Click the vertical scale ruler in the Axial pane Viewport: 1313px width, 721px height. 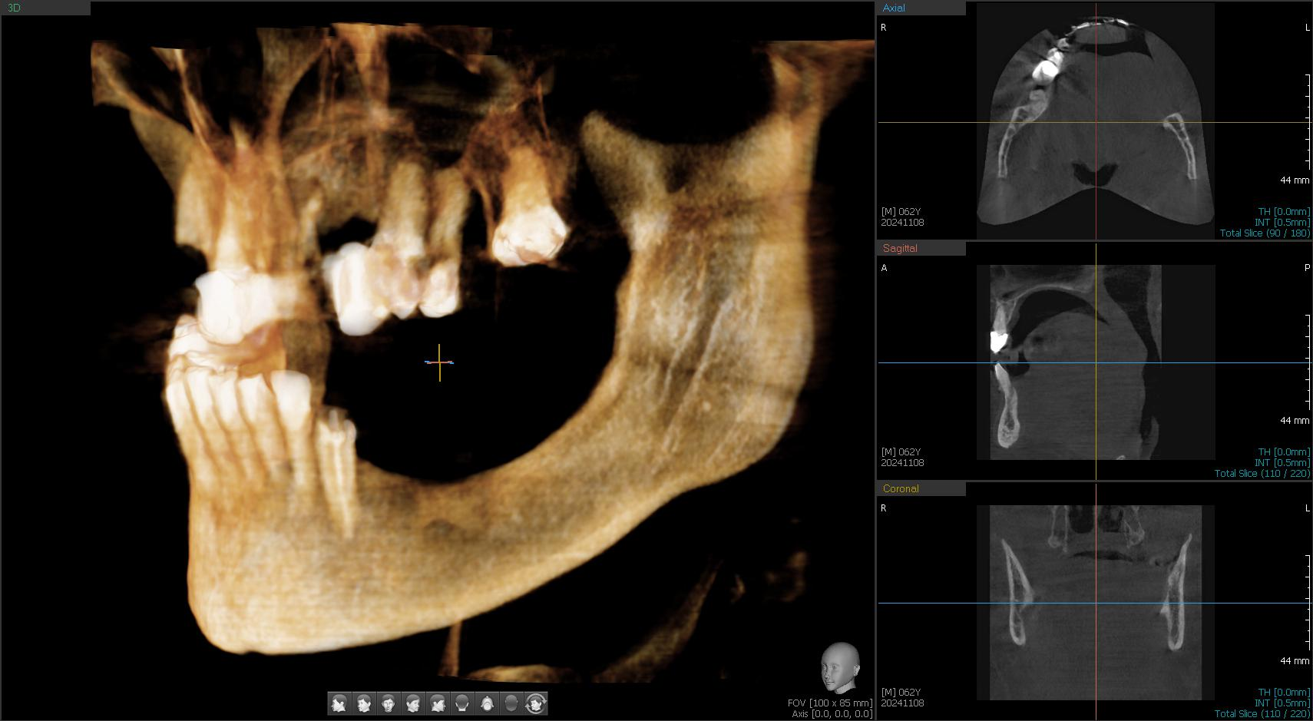coord(1308,121)
